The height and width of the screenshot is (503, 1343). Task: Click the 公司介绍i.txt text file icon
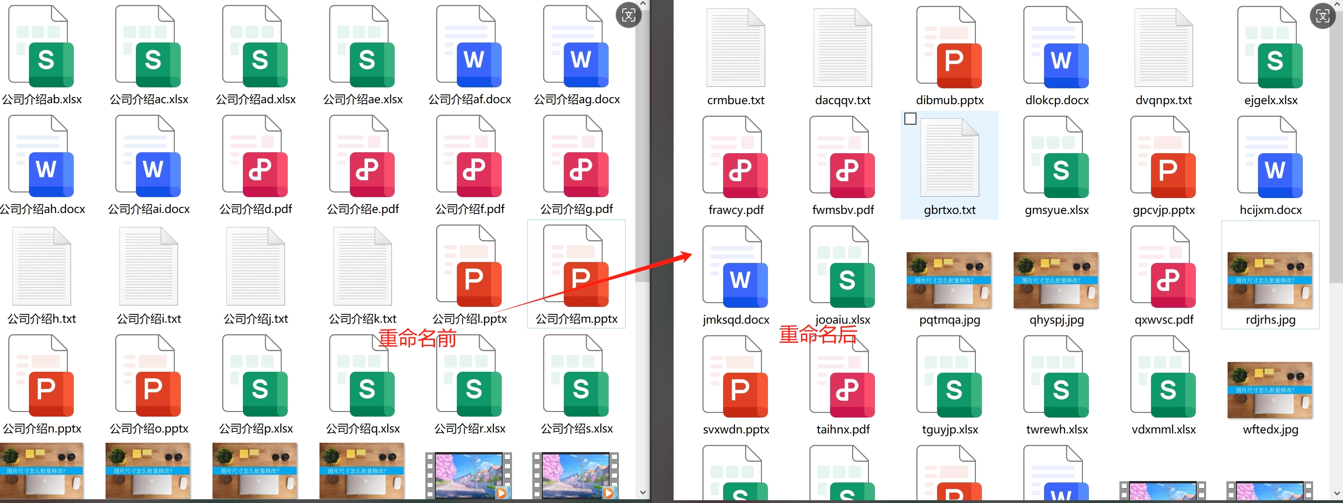tap(148, 266)
